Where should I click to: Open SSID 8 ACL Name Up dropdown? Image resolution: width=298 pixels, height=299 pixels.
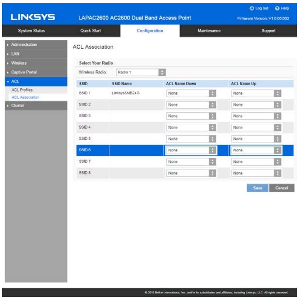256,173
